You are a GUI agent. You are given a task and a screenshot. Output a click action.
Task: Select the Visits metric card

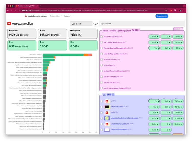pos(52,34)
